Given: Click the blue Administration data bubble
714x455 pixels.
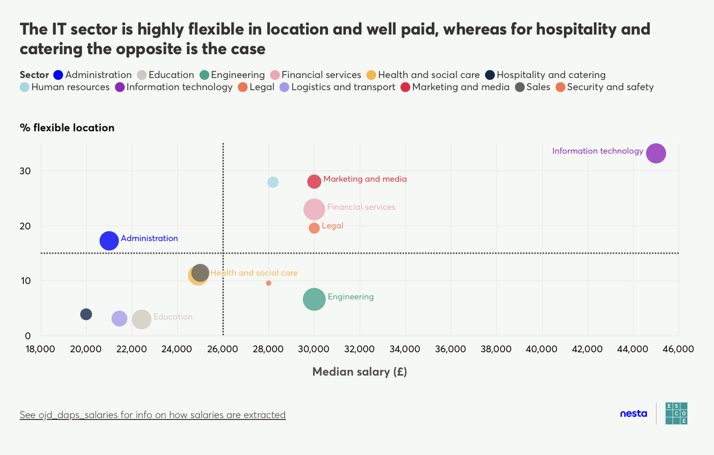Looking at the screenshot, I should click(x=109, y=241).
